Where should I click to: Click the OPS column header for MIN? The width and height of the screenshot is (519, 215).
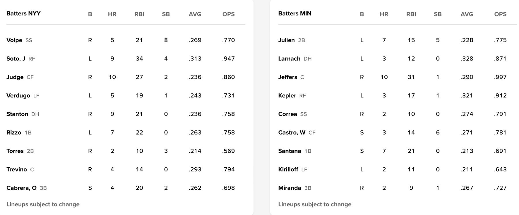pos(500,14)
